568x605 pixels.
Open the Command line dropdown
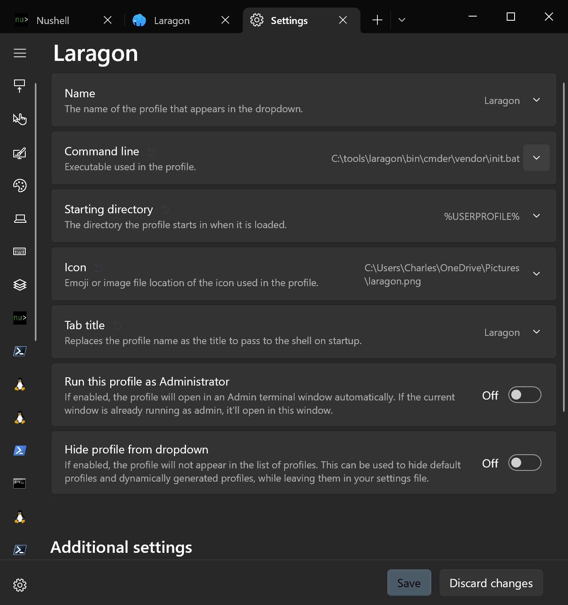coord(537,158)
